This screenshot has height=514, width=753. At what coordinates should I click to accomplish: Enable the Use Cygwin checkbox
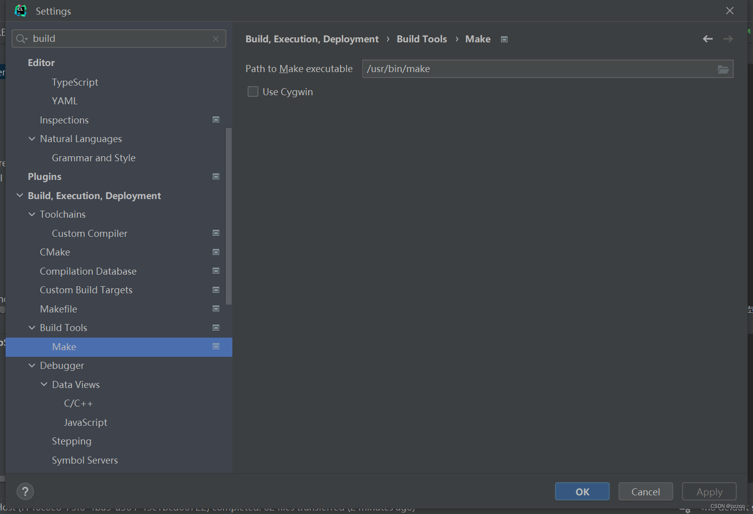[x=253, y=92]
